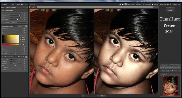This screenshot has height=98, width=182.
Task: Click the transparency mask icon in Output
Action: pos(179,67)
